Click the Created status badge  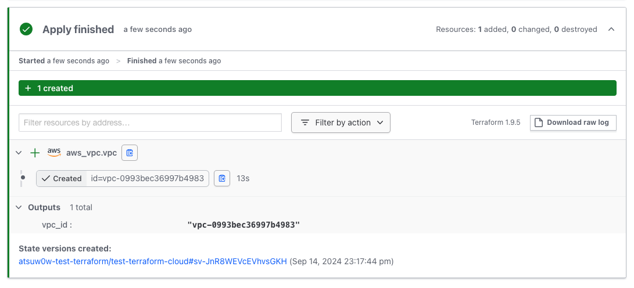click(x=62, y=178)
